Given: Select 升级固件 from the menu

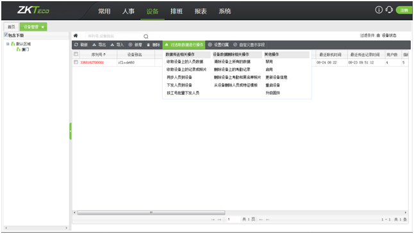Looking at the screenshot, I should pos(273,93).
